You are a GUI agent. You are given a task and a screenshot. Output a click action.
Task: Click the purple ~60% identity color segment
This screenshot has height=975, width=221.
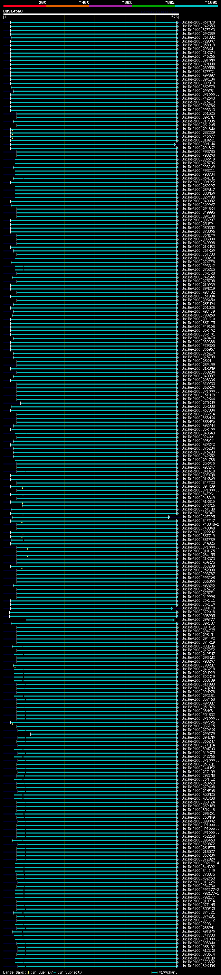point(111,6)
